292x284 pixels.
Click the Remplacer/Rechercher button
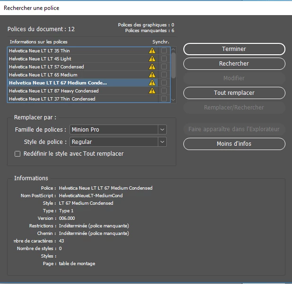tap(234, 107)
